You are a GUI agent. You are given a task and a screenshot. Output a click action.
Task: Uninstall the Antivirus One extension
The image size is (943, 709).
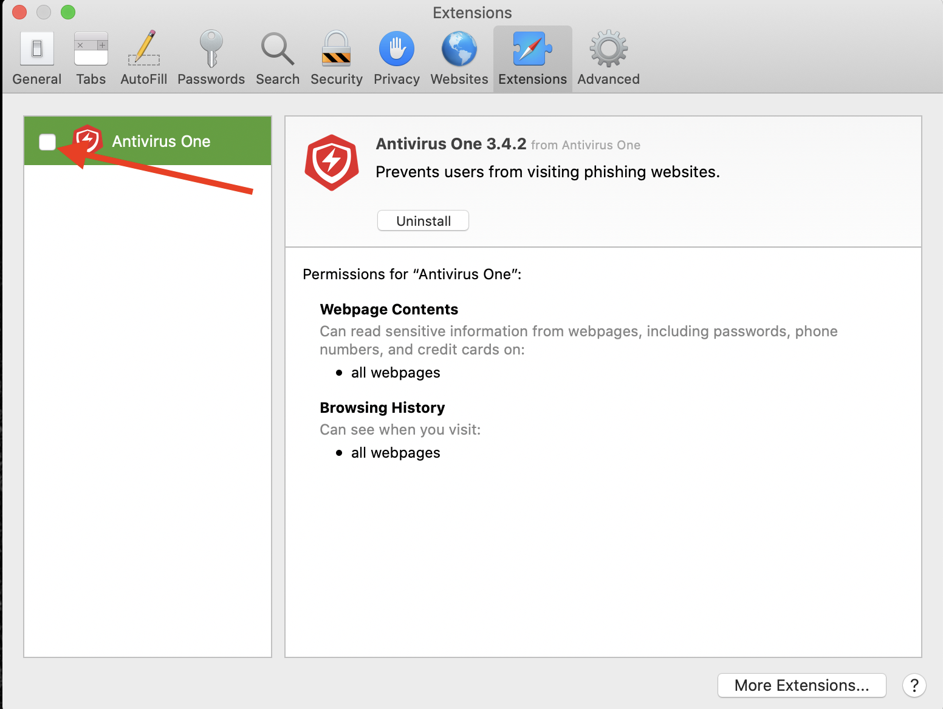tap(423, 221)
